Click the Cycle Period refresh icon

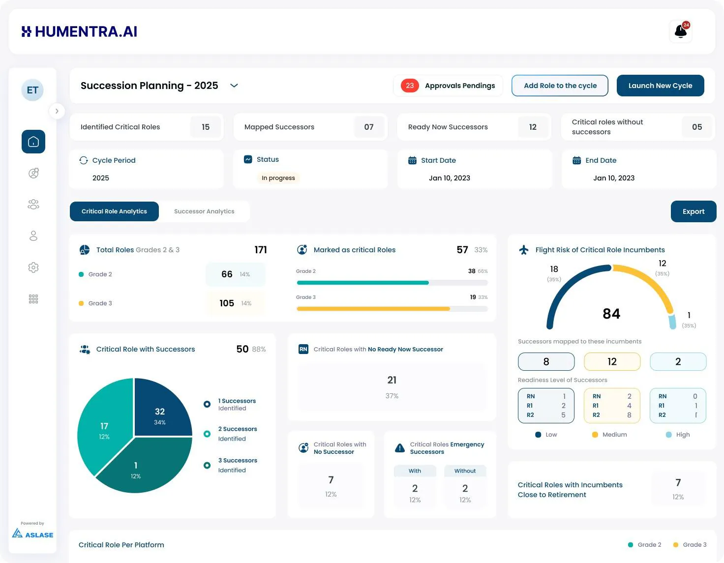point(84,160)
